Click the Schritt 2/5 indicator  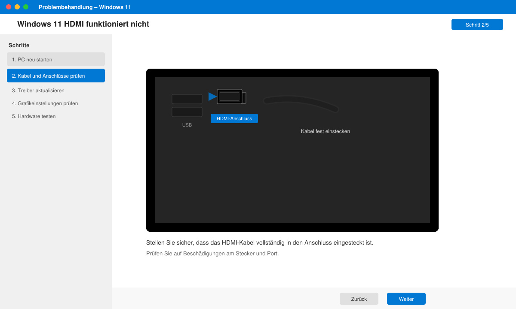coord(477,24)
